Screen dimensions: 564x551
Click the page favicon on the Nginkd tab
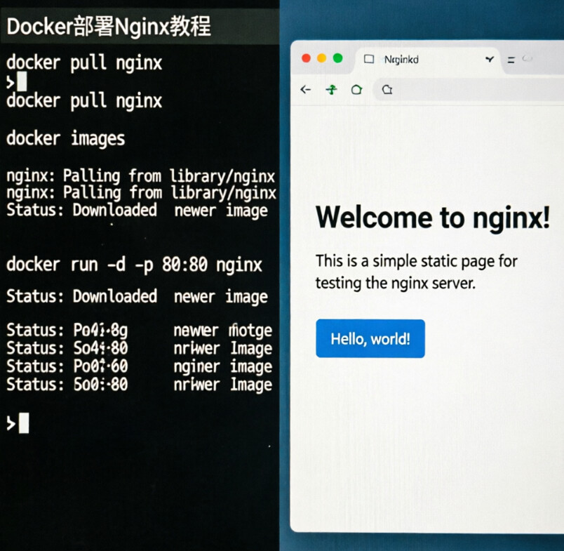[369, 60]
